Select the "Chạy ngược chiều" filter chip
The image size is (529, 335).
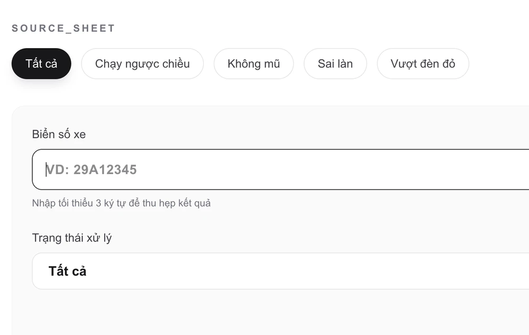[x=143, y=64]
